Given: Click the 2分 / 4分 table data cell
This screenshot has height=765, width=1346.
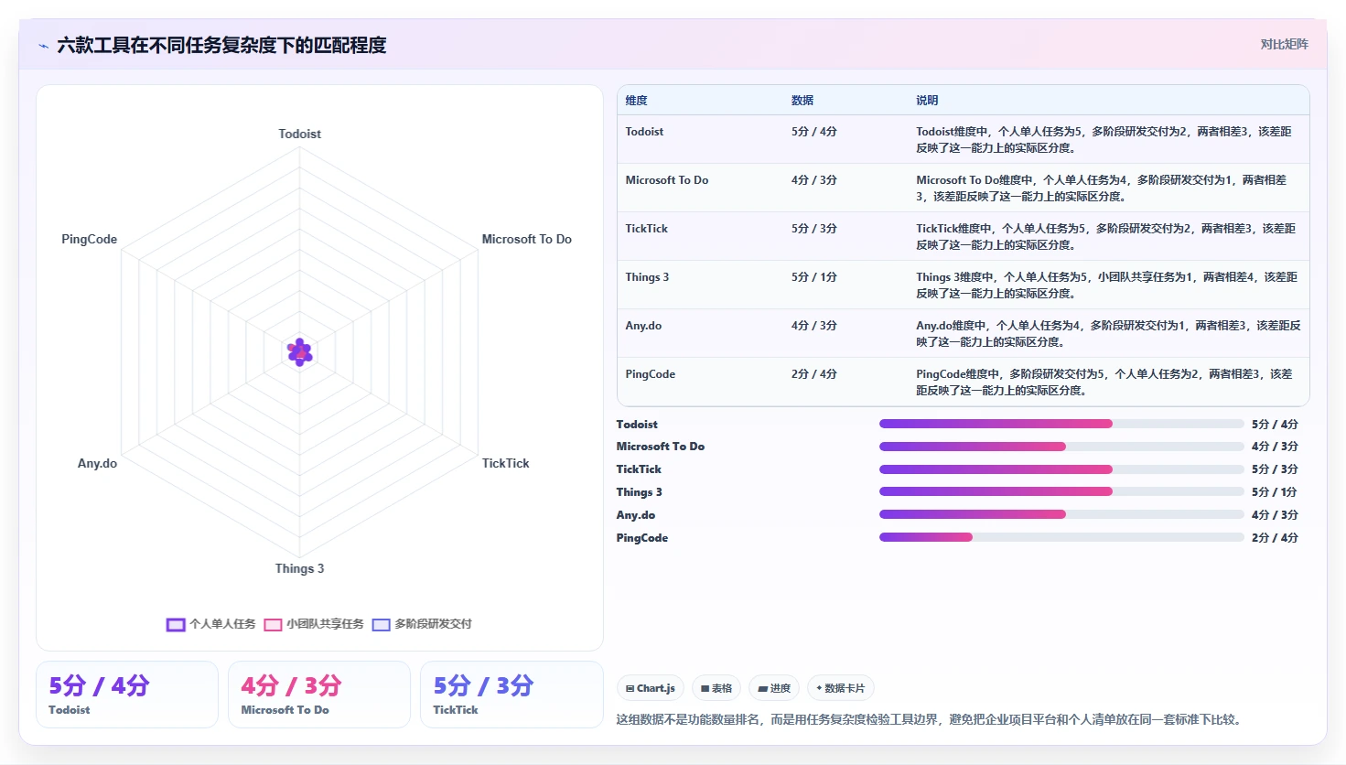Looking at the screenshot, I should [x=814, y=374].
